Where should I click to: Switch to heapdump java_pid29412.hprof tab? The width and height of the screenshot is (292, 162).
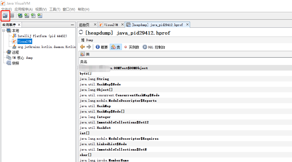coord(157,25)
